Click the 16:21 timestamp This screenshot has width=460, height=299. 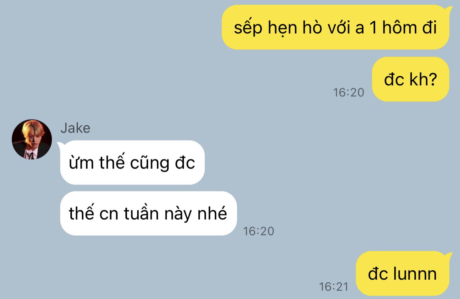pos(333,287)
